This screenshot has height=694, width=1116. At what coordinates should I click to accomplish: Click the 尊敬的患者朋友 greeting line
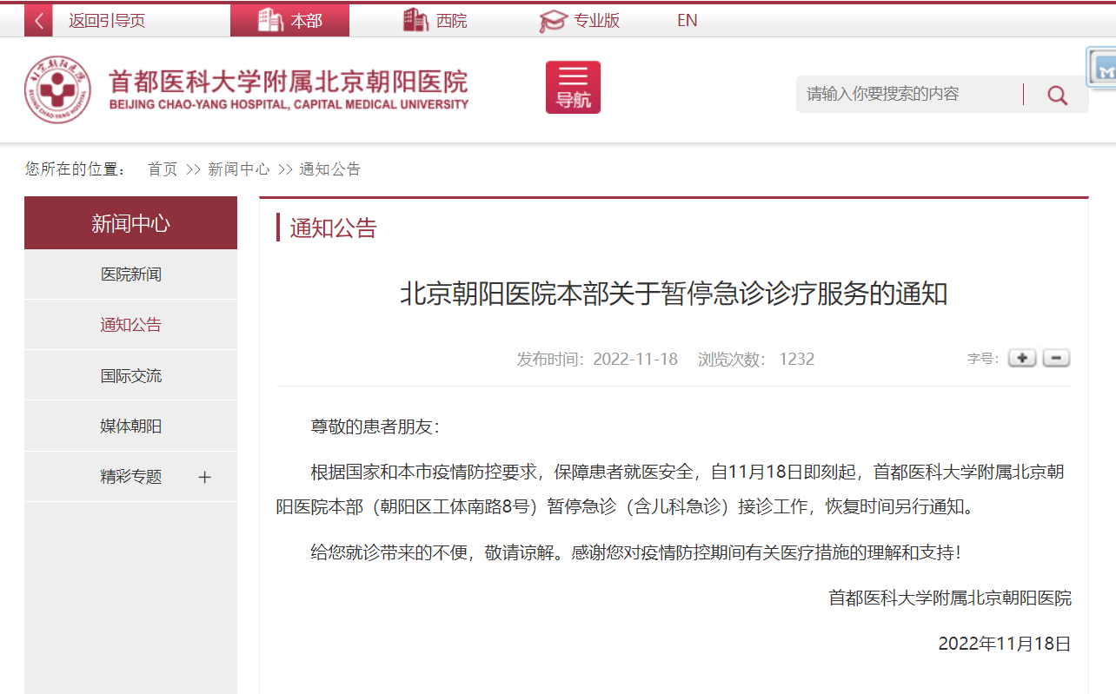click(x=375, y=426)
